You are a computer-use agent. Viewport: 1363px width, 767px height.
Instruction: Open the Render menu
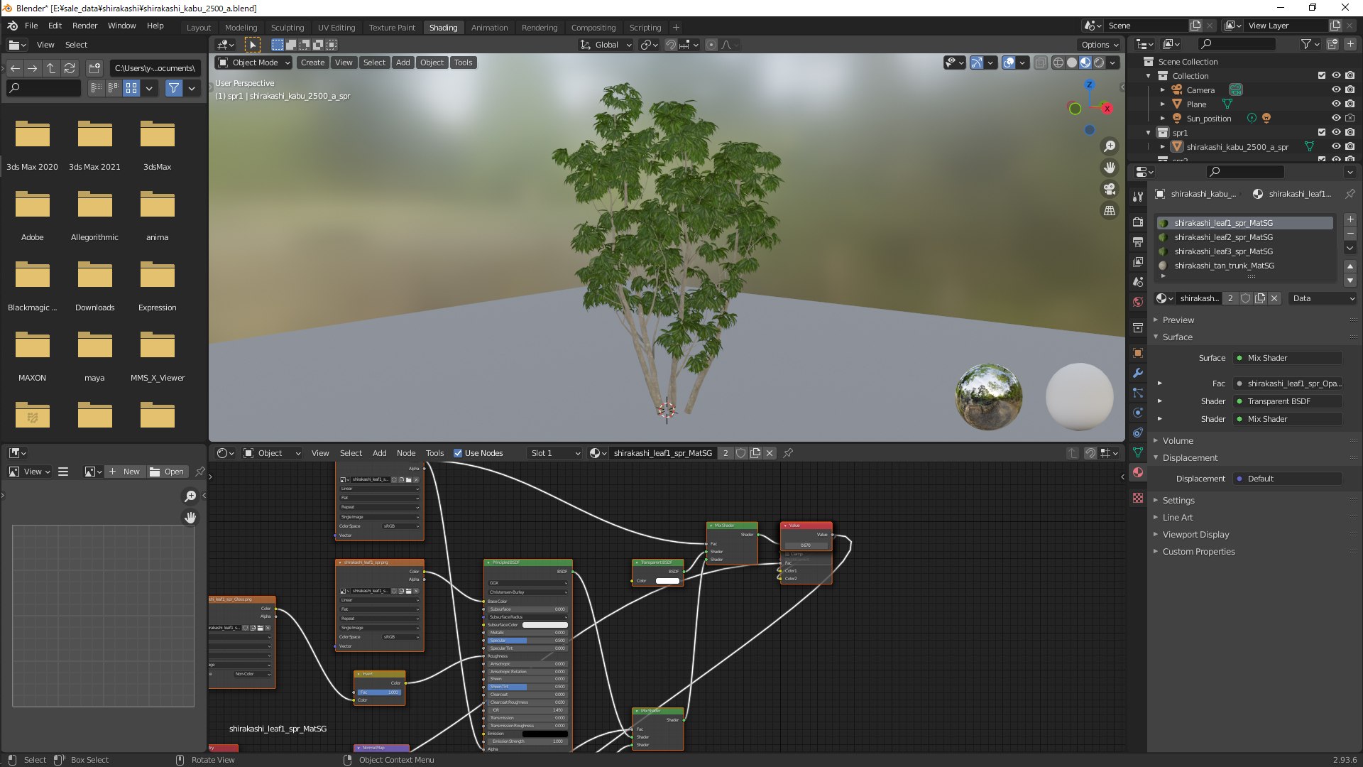click(x=84, y=26)
